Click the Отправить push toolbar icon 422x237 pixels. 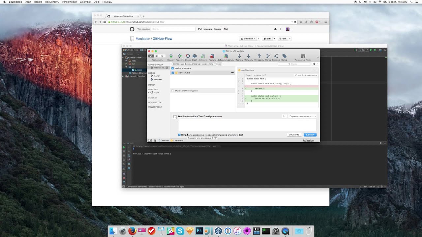(x=259, y=56)
